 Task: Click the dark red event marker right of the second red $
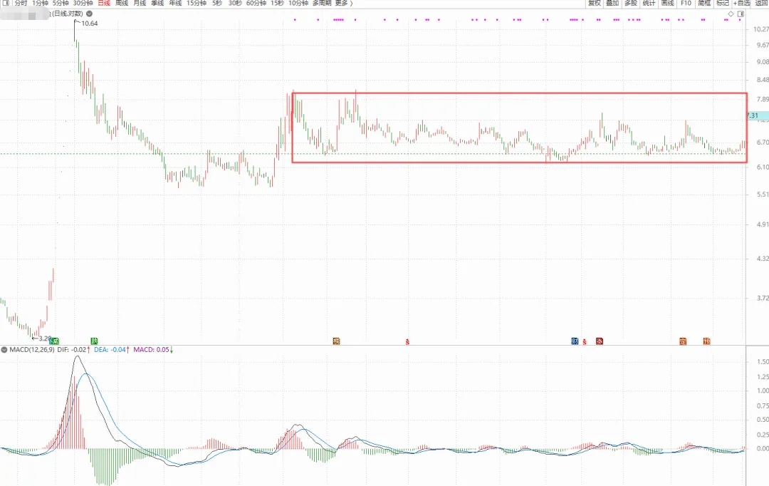600,341
